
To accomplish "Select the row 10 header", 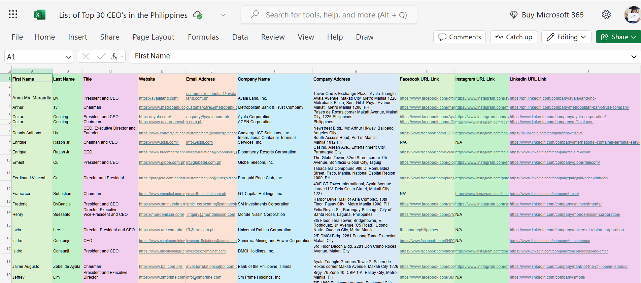I will pos(6,160).
